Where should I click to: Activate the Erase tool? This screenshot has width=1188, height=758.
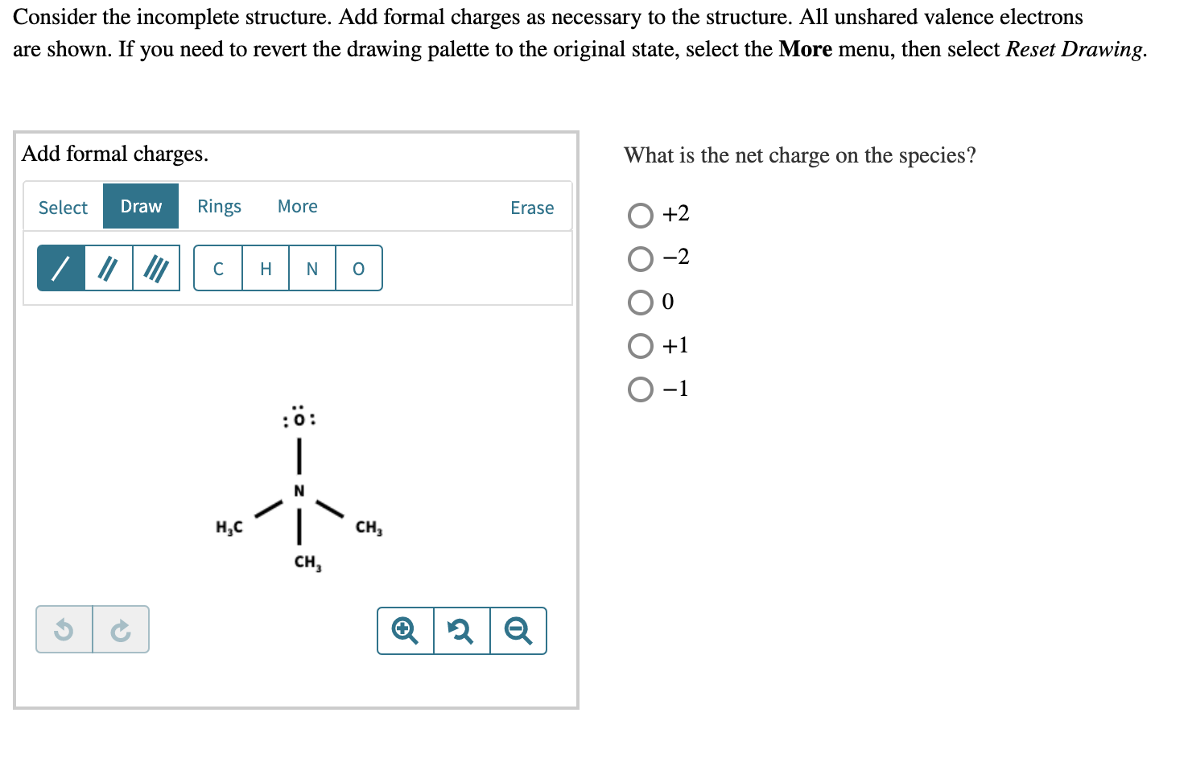[531, 208]
